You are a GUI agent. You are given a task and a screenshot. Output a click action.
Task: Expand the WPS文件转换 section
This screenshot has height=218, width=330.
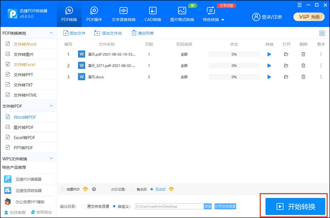click(x=51, y=159)
